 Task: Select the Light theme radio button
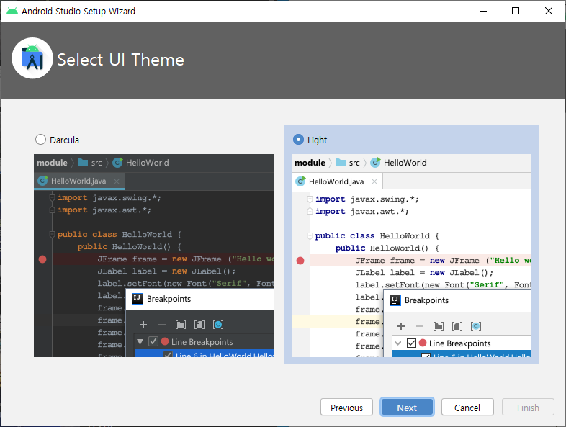tap(298, 139)
